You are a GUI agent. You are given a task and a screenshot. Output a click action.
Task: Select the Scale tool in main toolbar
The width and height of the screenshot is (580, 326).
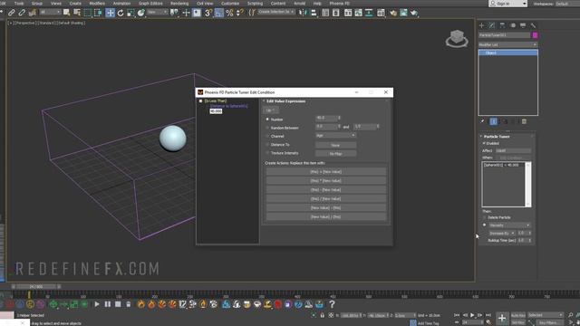point(130,13)
